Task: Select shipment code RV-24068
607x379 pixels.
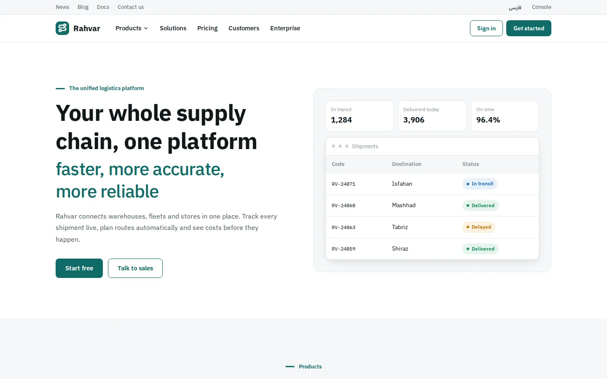Action: pos(344,206)
